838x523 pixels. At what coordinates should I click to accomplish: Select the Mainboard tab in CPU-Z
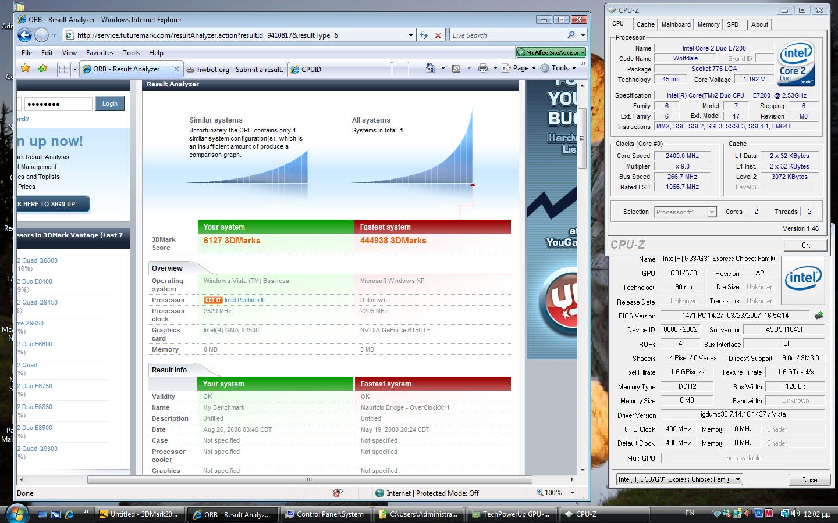(676, 24)
